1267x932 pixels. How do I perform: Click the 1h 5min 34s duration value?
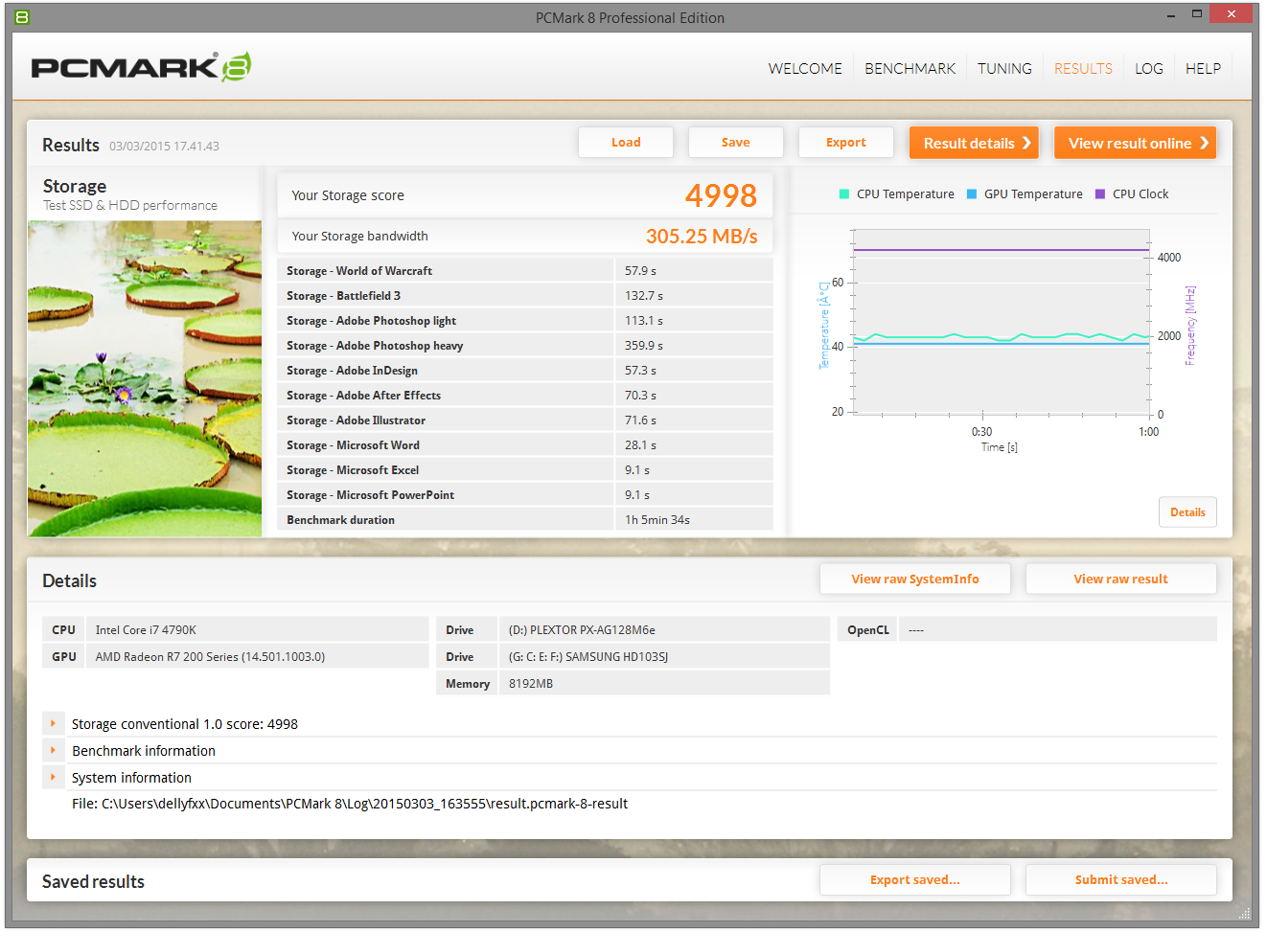(657, 520)
